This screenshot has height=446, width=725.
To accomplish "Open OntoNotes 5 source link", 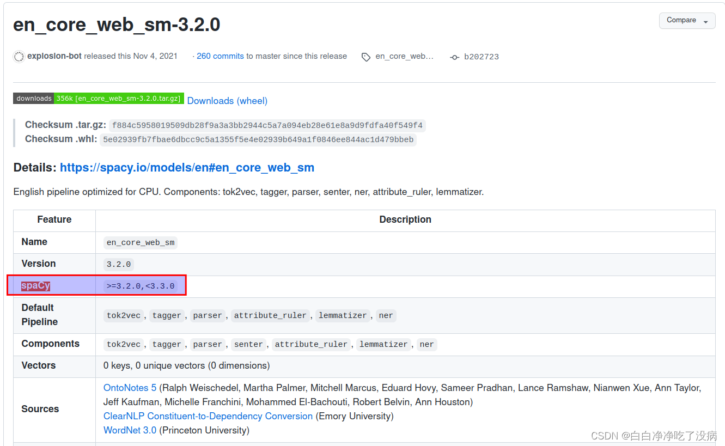I will click(130, 388).
